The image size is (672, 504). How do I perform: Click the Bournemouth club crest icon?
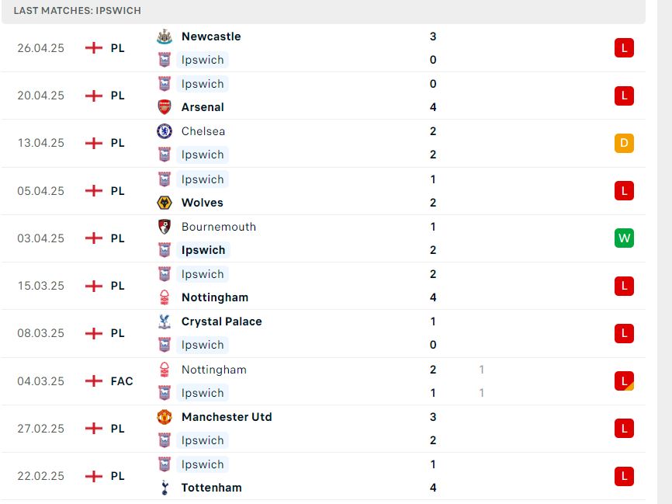click(x=165, y=227)
